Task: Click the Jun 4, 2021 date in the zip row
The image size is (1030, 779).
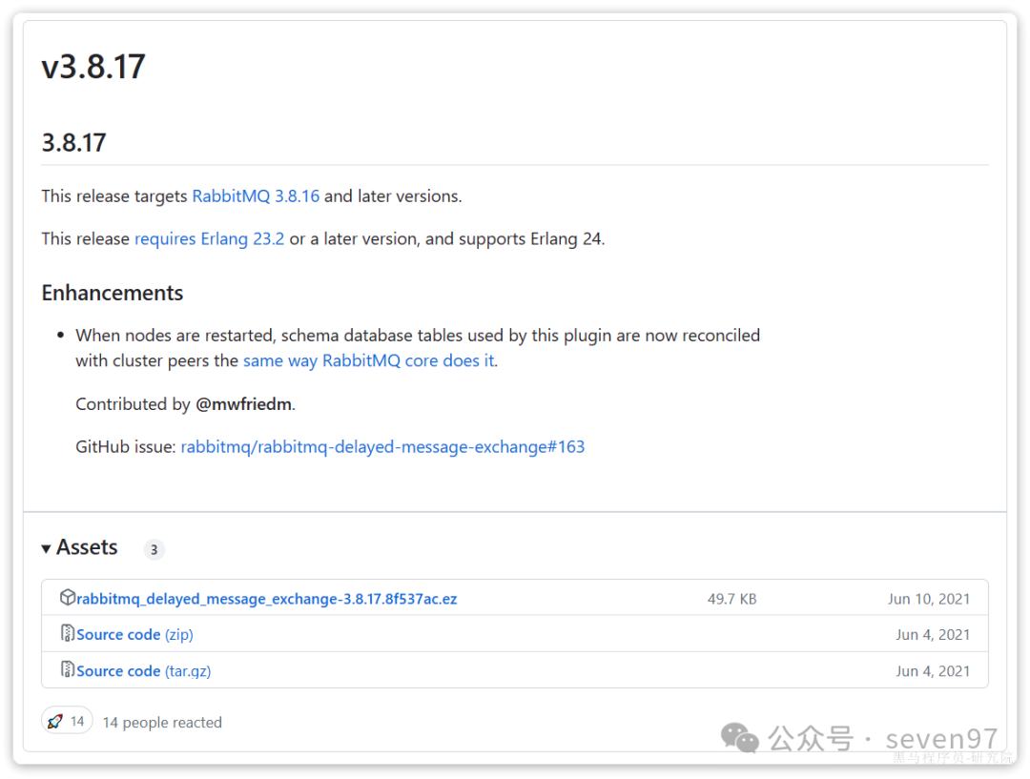Action: click(933, 635)
